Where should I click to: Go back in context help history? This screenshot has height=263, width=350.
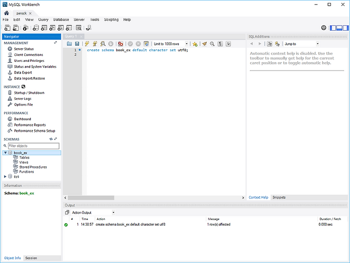tap(252, 44)
